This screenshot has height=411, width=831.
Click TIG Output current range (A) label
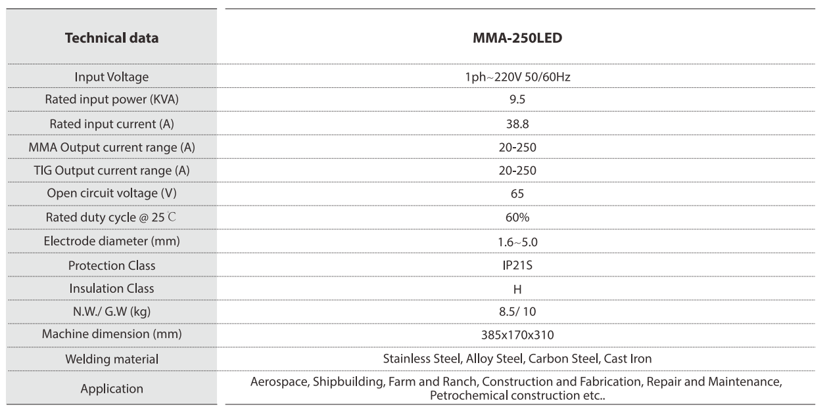112,171
